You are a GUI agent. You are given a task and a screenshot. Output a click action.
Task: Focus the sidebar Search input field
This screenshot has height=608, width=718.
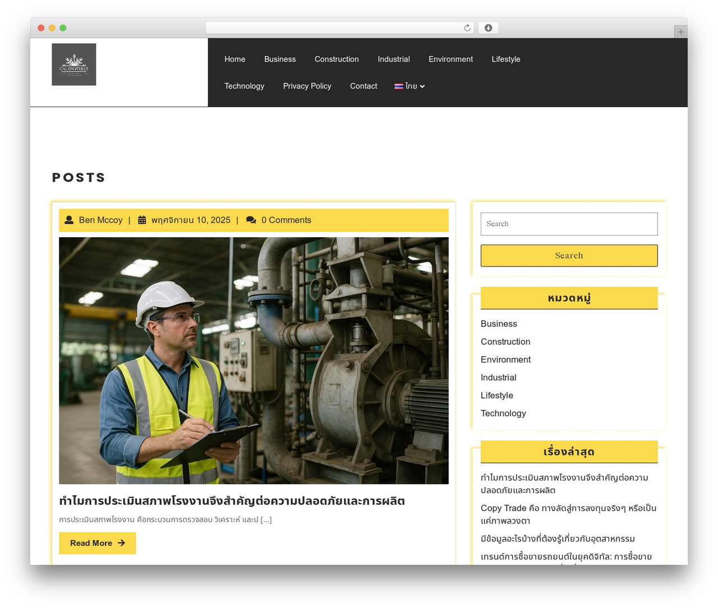click(569, 224)
